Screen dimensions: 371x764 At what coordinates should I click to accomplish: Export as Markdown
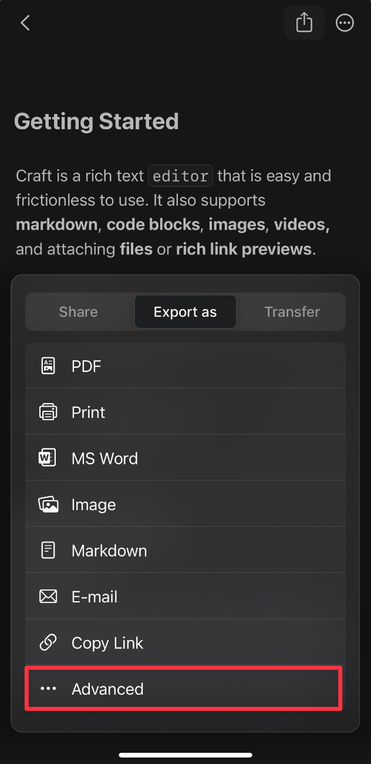click(x=185, y=550)
